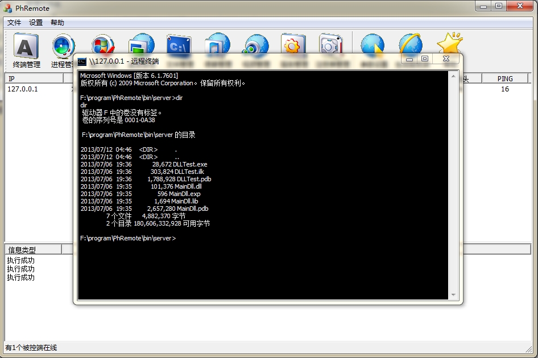538x358 pixels.
Task: Open the webcam globe toolbar icon
Action: click(x=255, y=44)
